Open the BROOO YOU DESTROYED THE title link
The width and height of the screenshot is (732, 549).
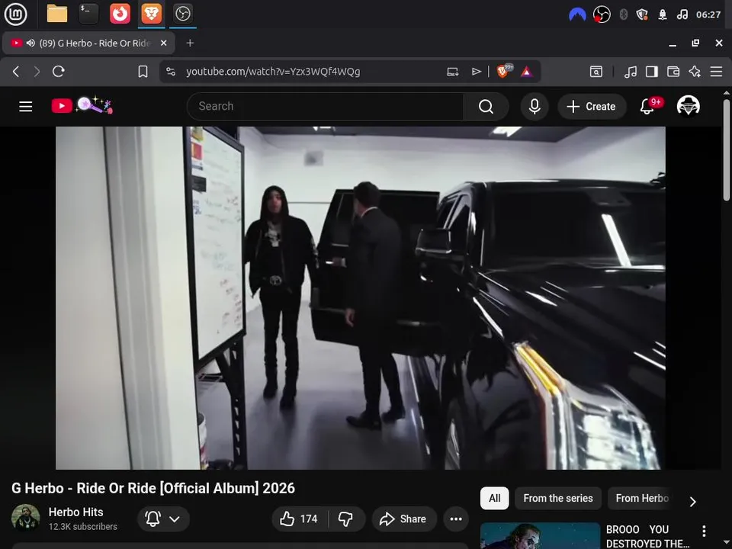click(x=647, y=536)
